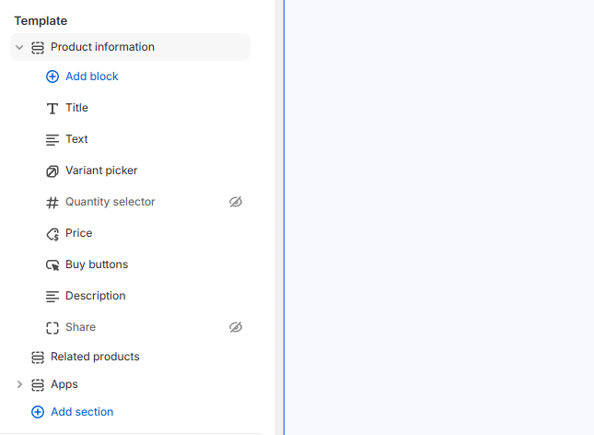The width and height of the screenshot is (594, 435).
Task: Click the Add section link
Action: coord(82,411)
